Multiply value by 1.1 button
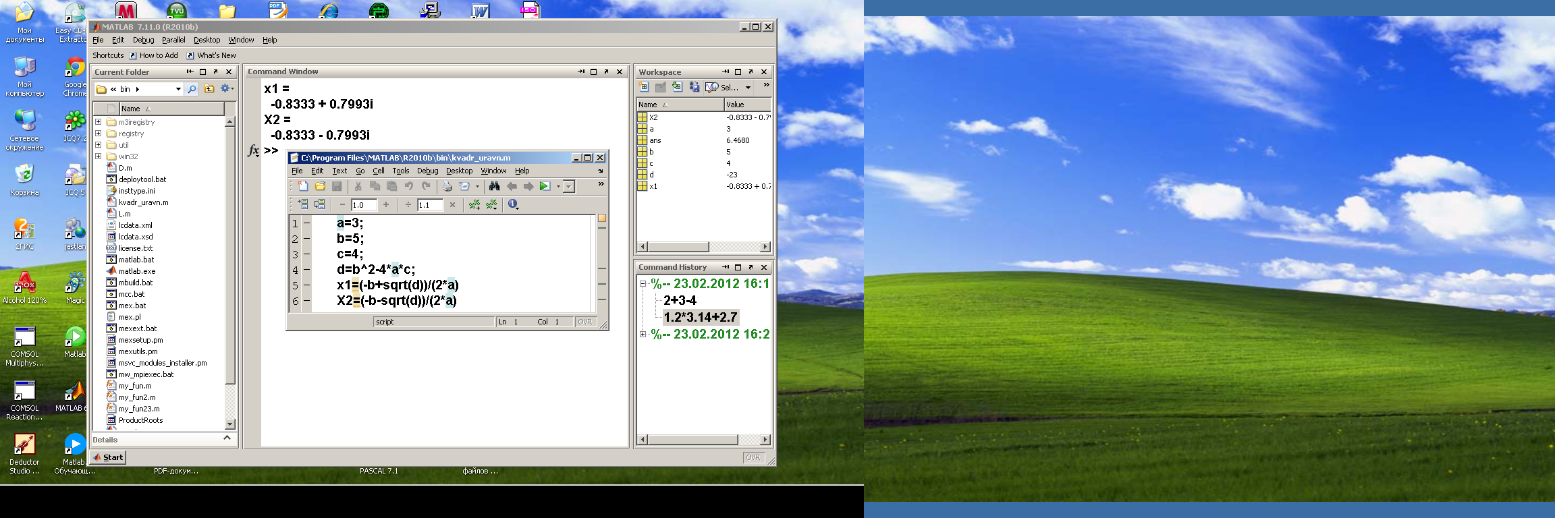This screenshot has height=518, width=1555. (x=452, y=205)
